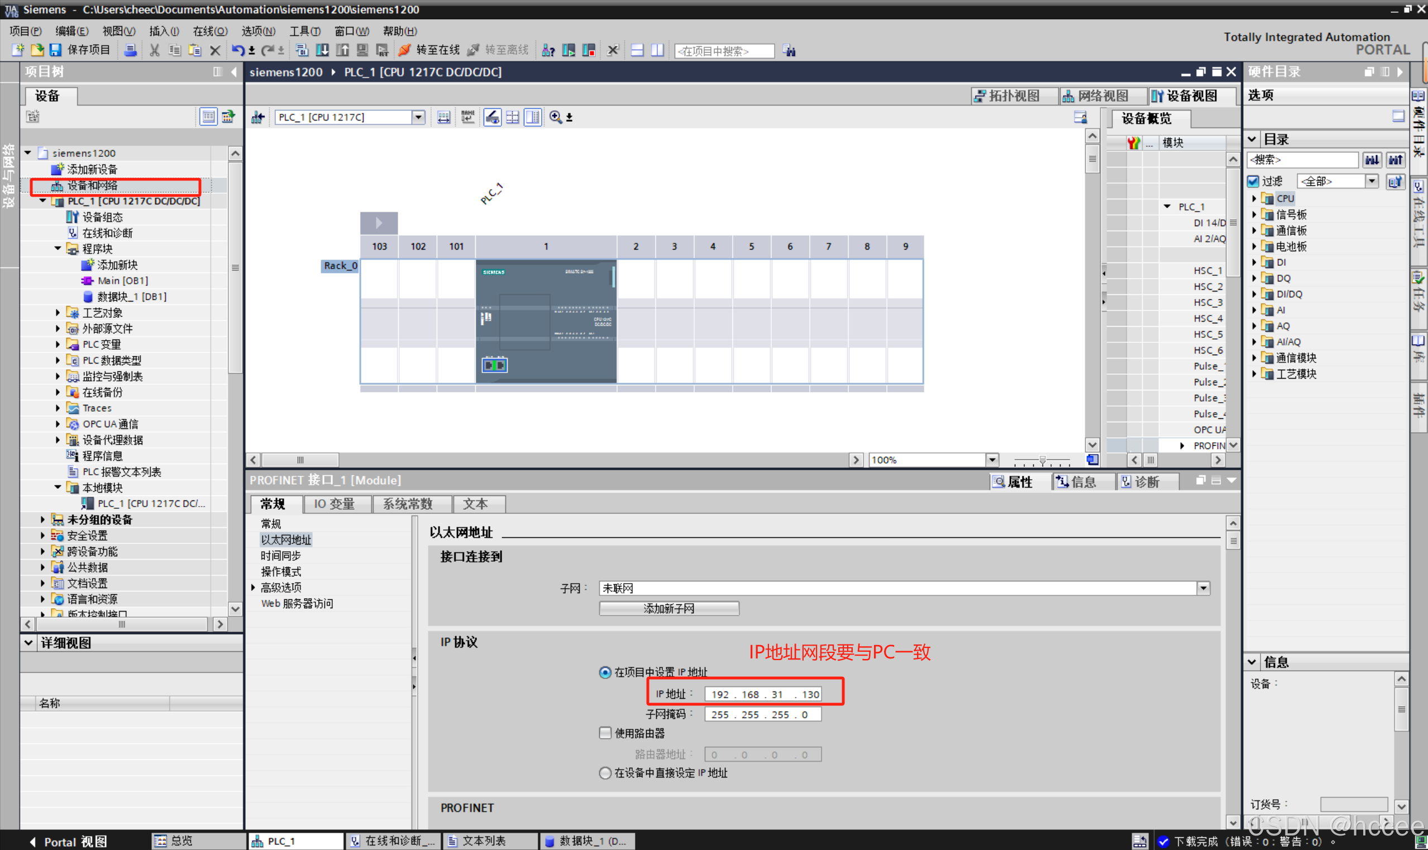Click the zoom magnifier icon in device view
This screenshot has width=1428, height=850.
[x=555, y=117]
